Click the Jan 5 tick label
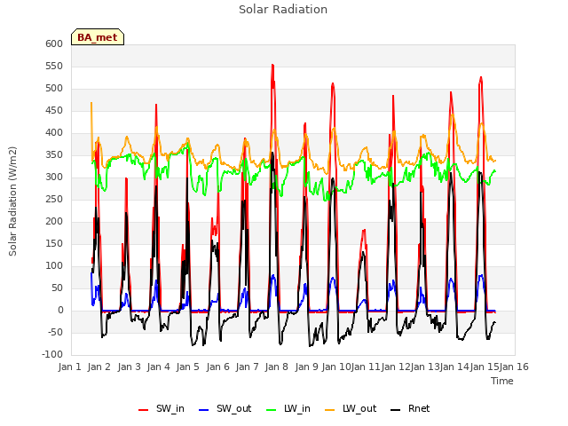 (x=188, y=367)
